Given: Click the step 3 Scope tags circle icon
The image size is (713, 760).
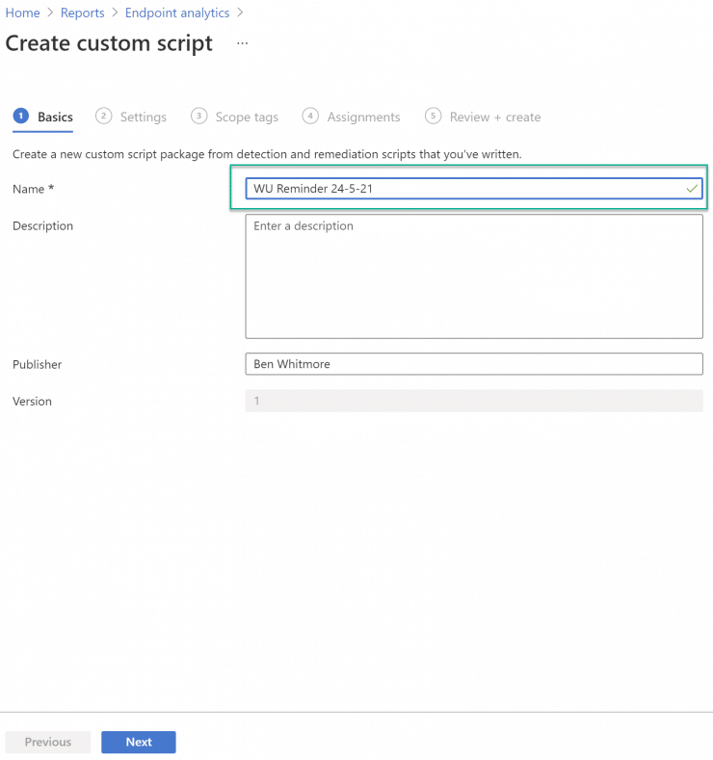Looking at the screenshot, I should click(198, 117).
